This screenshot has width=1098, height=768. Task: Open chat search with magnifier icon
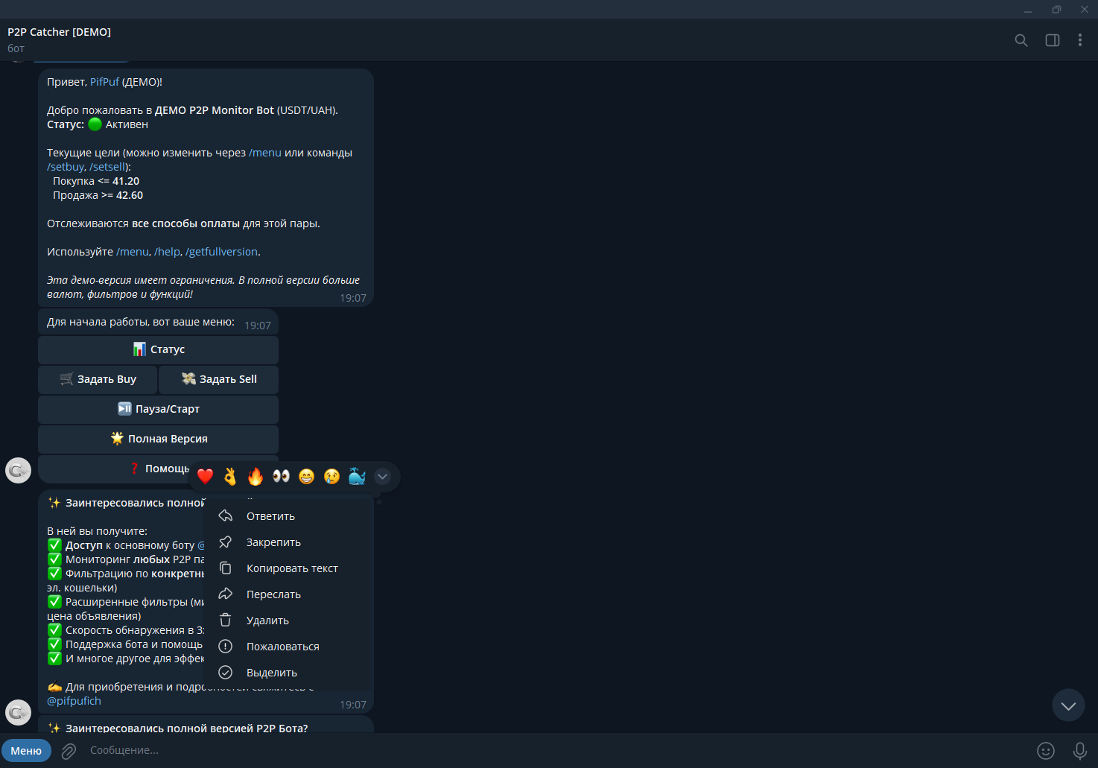[1021, 40]
